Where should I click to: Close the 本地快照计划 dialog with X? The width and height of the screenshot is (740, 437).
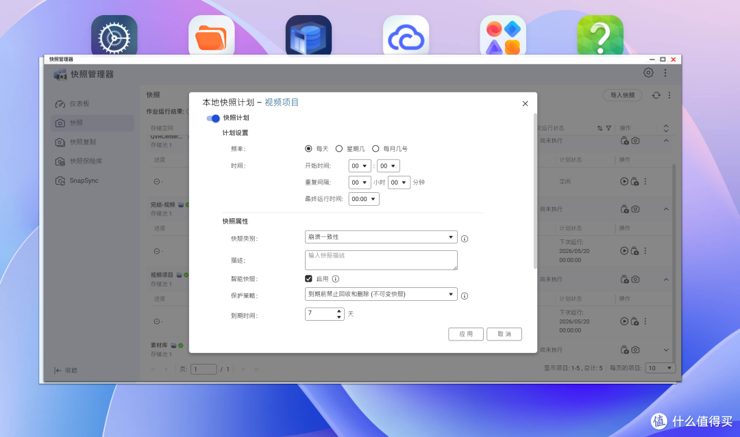pos(526,103)
